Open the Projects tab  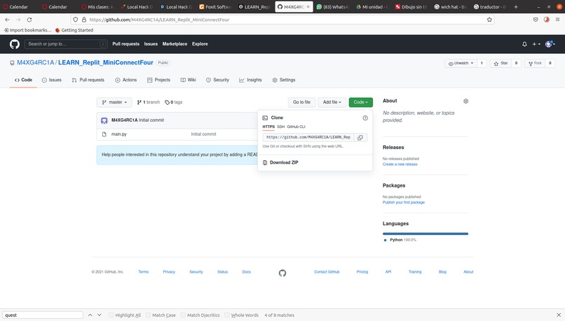pos(158,80)
